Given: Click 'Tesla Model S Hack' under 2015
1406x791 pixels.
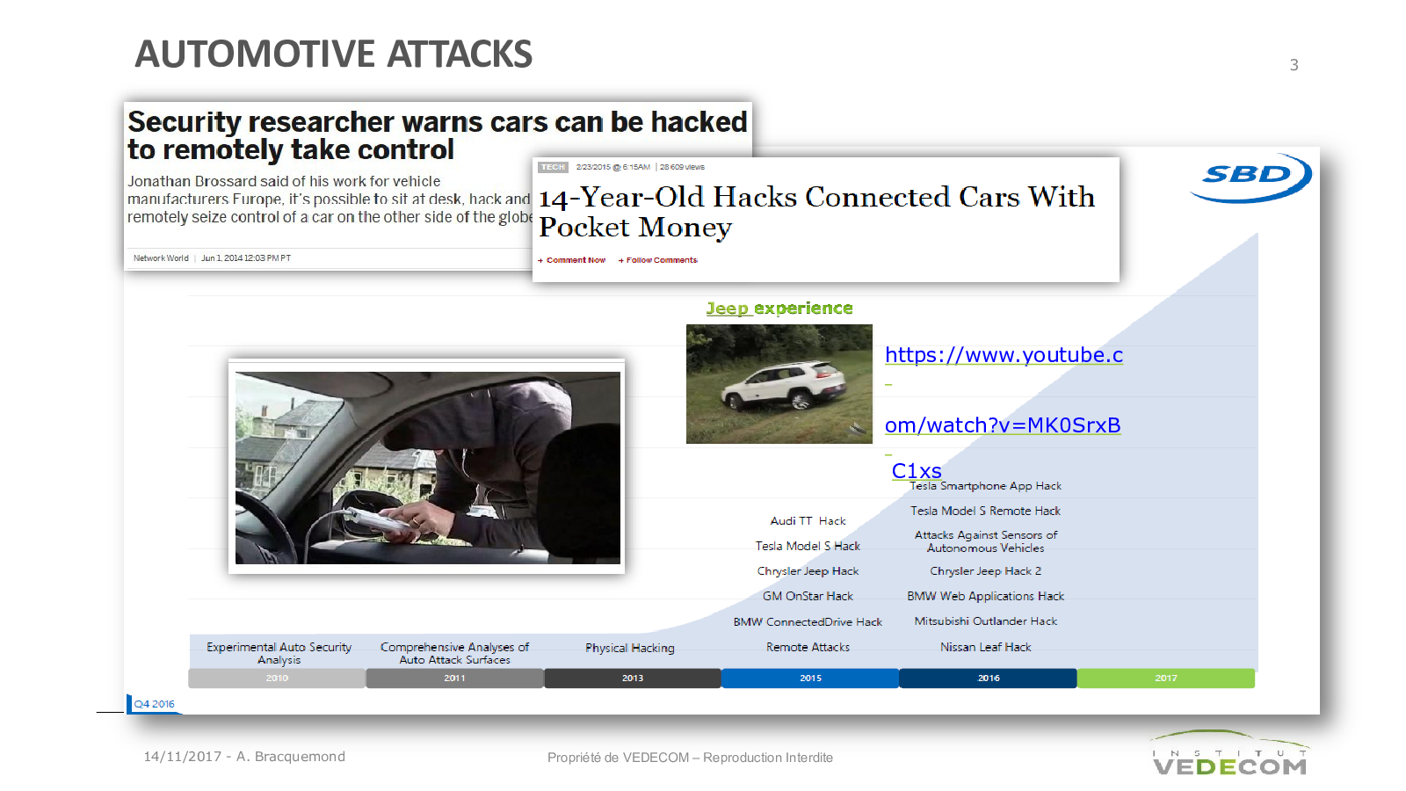Looking at the screenshot, I should pyautogui.click(x=808, y=546).
